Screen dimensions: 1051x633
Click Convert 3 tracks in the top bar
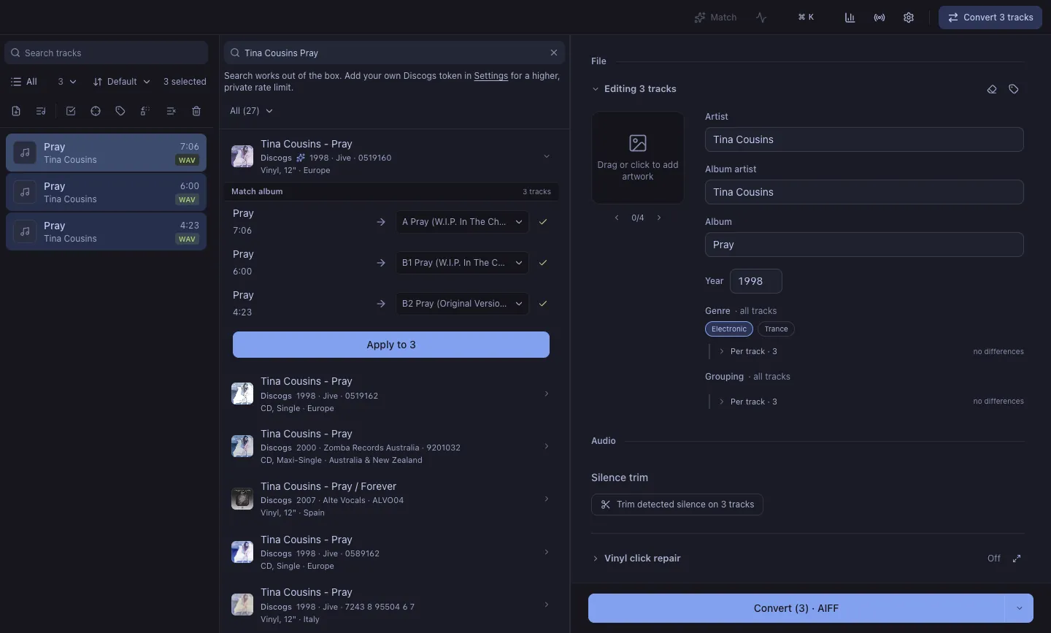[x=990, y=18]
